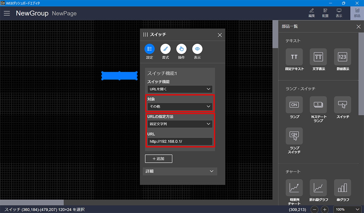Add the 時系列チャート chart part
The image size is (364, 213).
pos(294,188)
